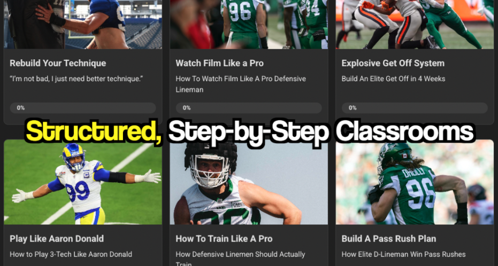Click the Watch Film Like a Pro thumbnail
Image resolution: width=498 pixels, height=266 pixels.
pos(249,25)
